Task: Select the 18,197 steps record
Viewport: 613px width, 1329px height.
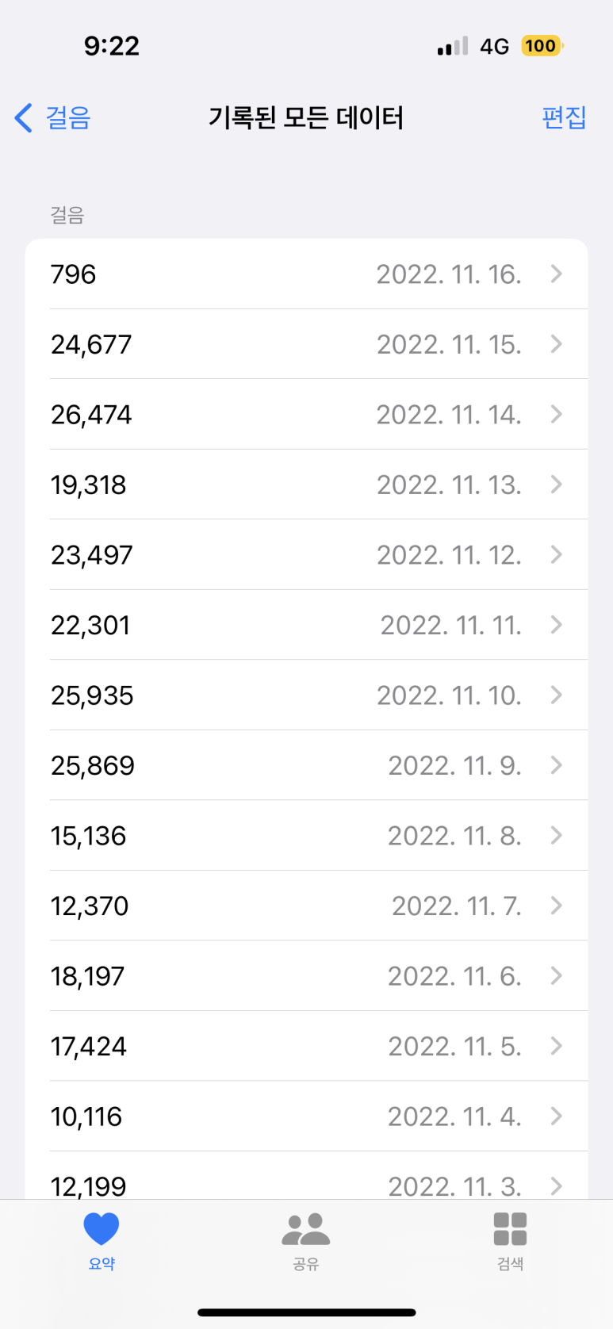Action: tap(306, 976)
